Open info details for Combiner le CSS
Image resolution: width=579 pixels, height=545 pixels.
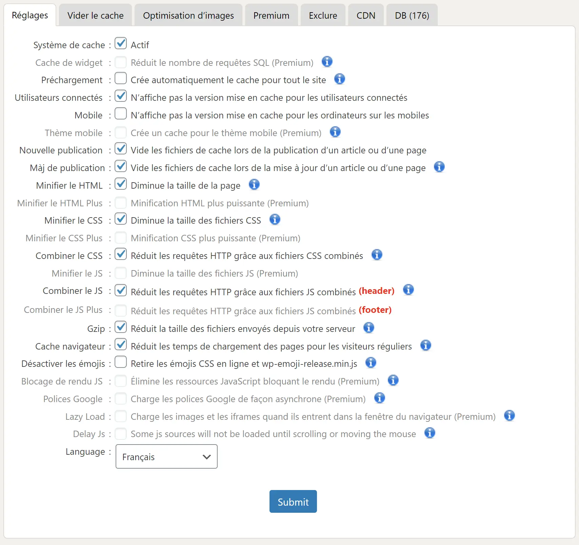click(x=377, y=255)
